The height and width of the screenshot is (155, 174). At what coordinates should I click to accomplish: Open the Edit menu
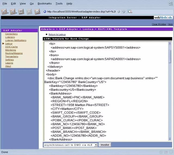pyautogui.click(x=13, y=4)
